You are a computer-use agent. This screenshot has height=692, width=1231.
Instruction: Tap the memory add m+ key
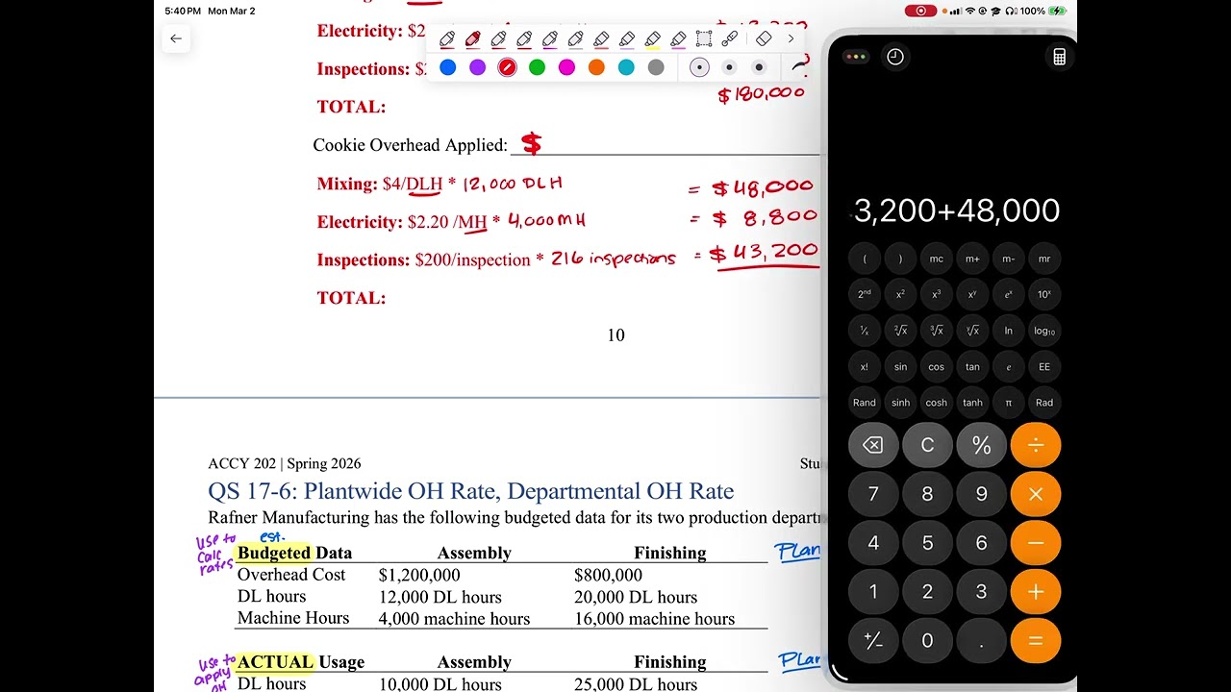click(972, 259)
